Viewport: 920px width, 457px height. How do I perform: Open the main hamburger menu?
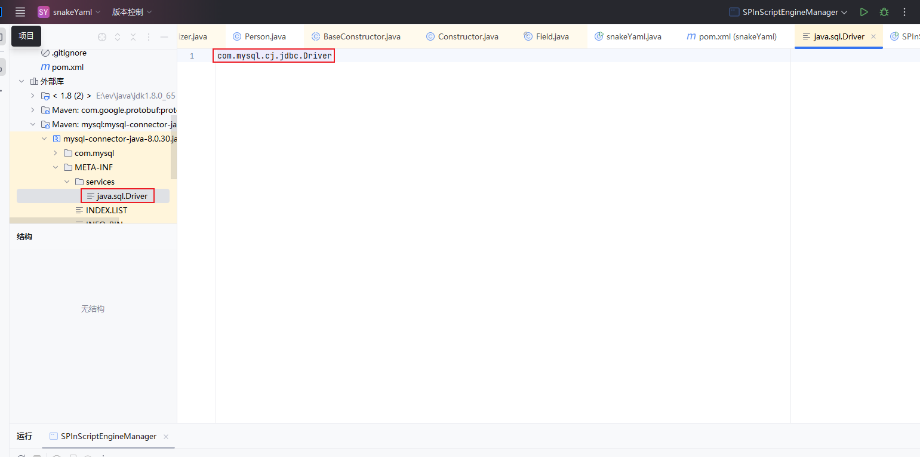click(x=20, y=12)
